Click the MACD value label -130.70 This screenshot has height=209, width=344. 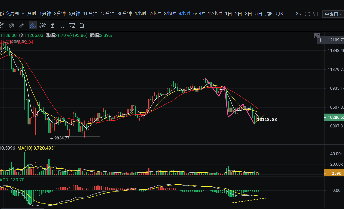click(x=12, y=180)
